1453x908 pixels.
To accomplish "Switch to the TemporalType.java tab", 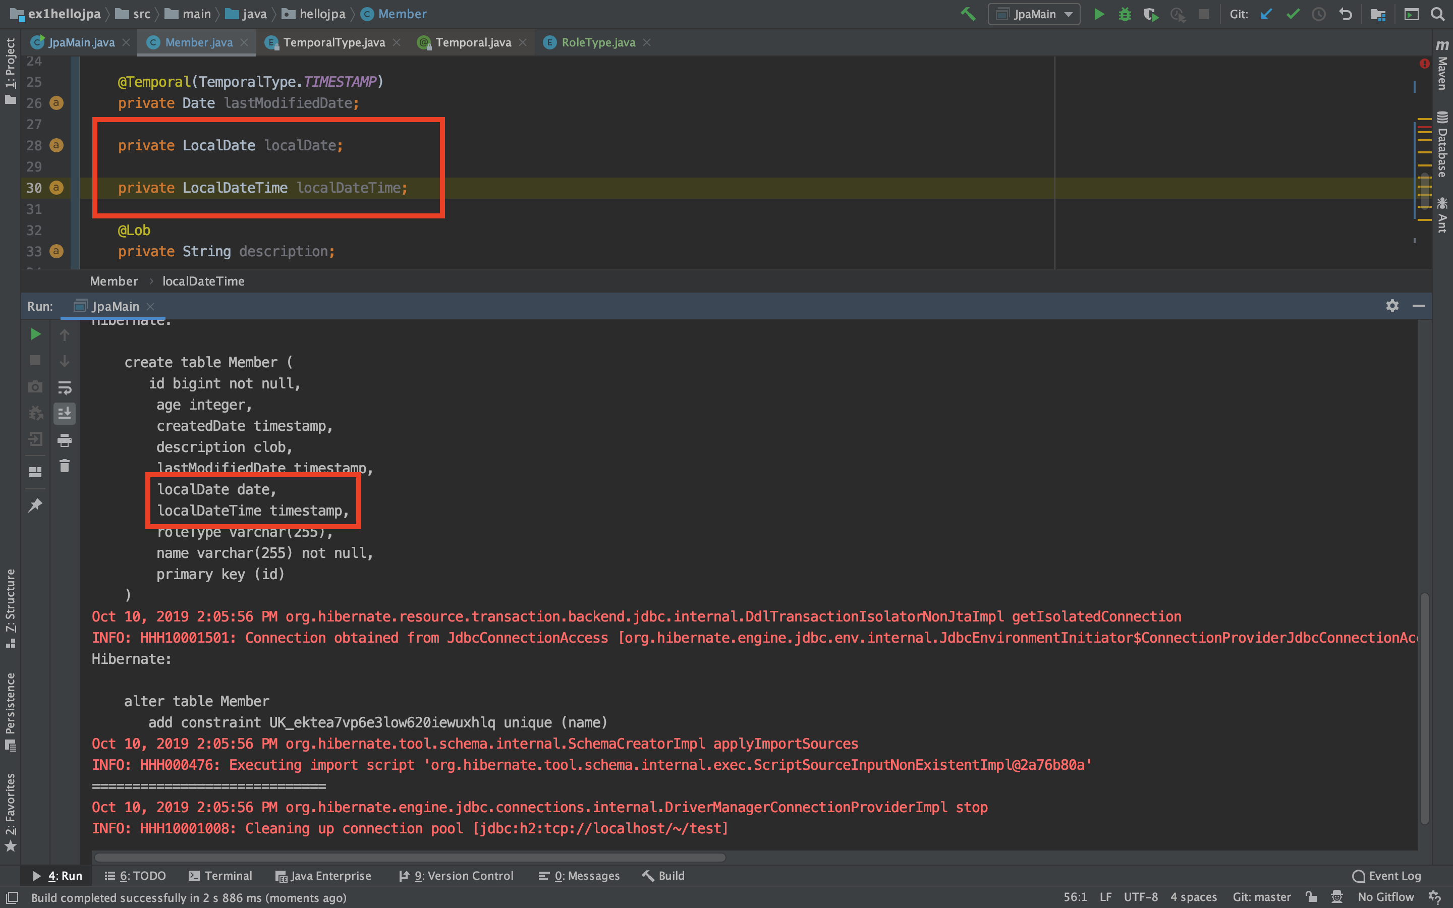I will [x=334, y=43].
